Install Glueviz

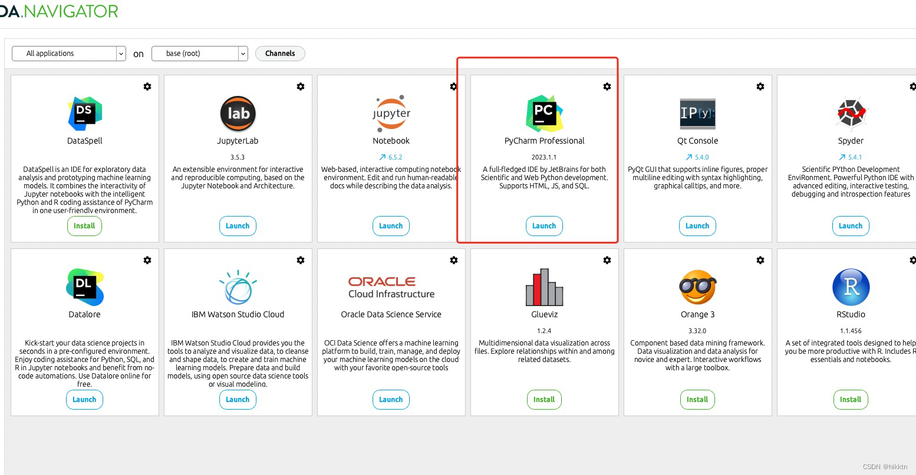pos(544,400)
